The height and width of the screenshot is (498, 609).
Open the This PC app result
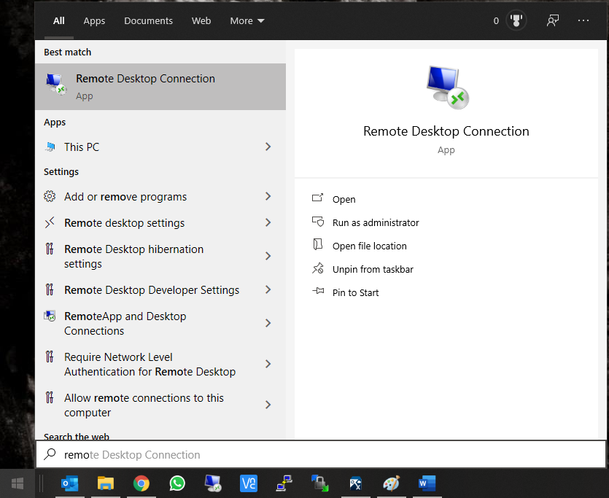(160, 147)
